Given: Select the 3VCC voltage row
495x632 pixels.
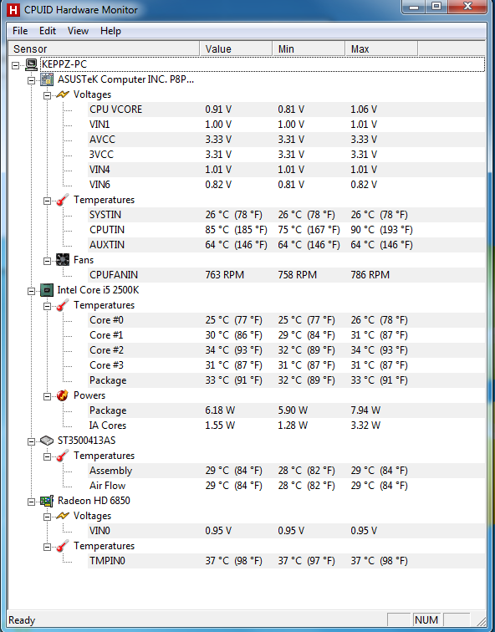Looking at the screenshot, I should tap(286, 155).
